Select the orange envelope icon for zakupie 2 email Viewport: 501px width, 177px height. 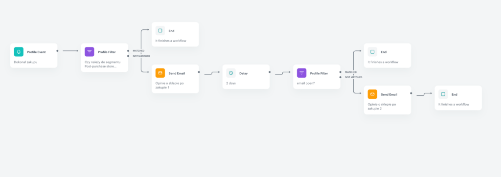(x=372, y=94)
